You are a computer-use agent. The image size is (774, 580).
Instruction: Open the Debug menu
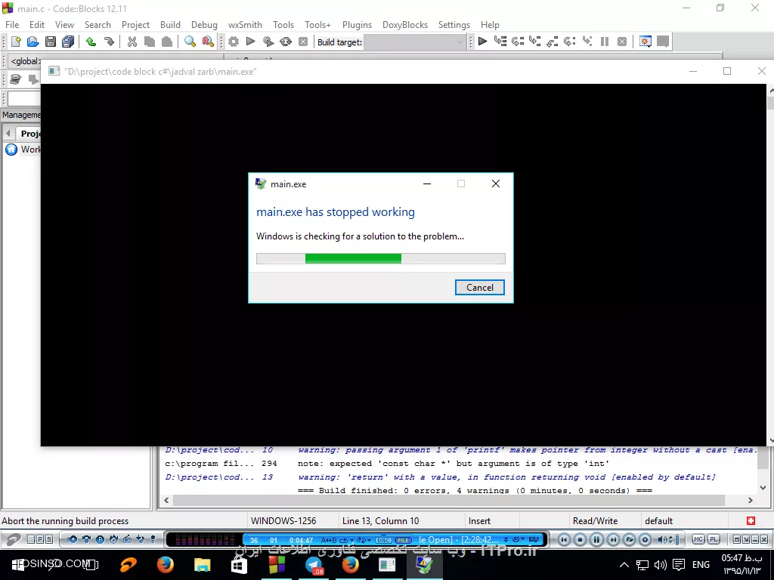coord(204,25)
